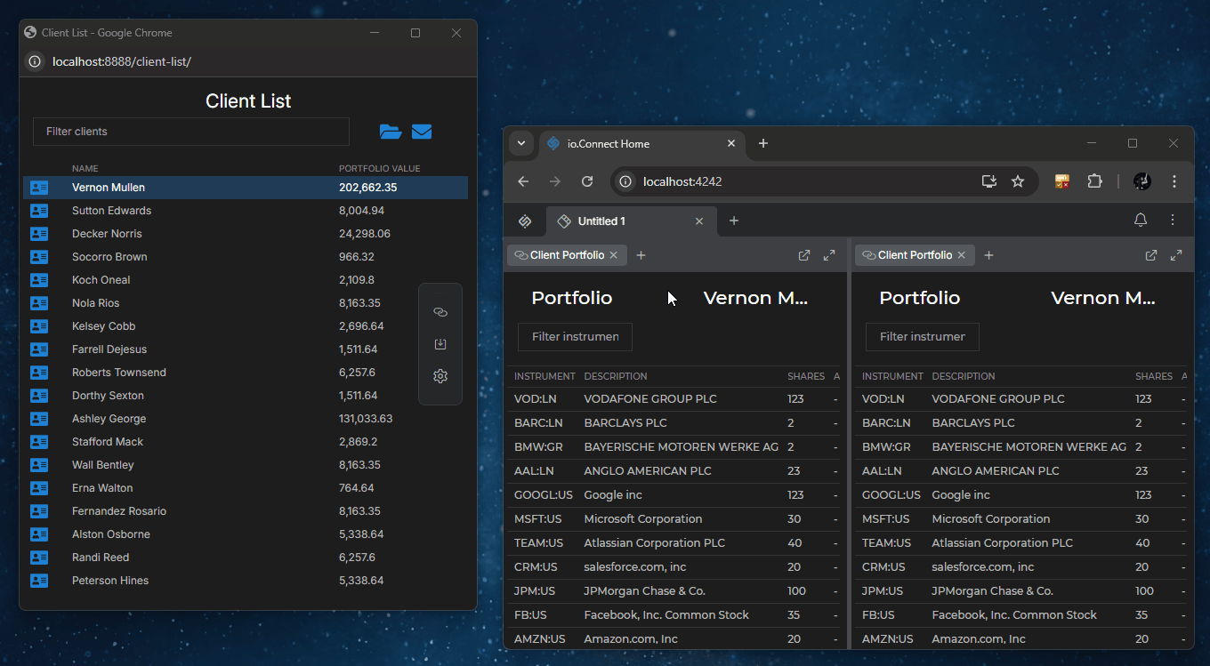Click the blue envelope email icon
The width and height of the screenshot is (1210, 666).
(x=422, y=132)
